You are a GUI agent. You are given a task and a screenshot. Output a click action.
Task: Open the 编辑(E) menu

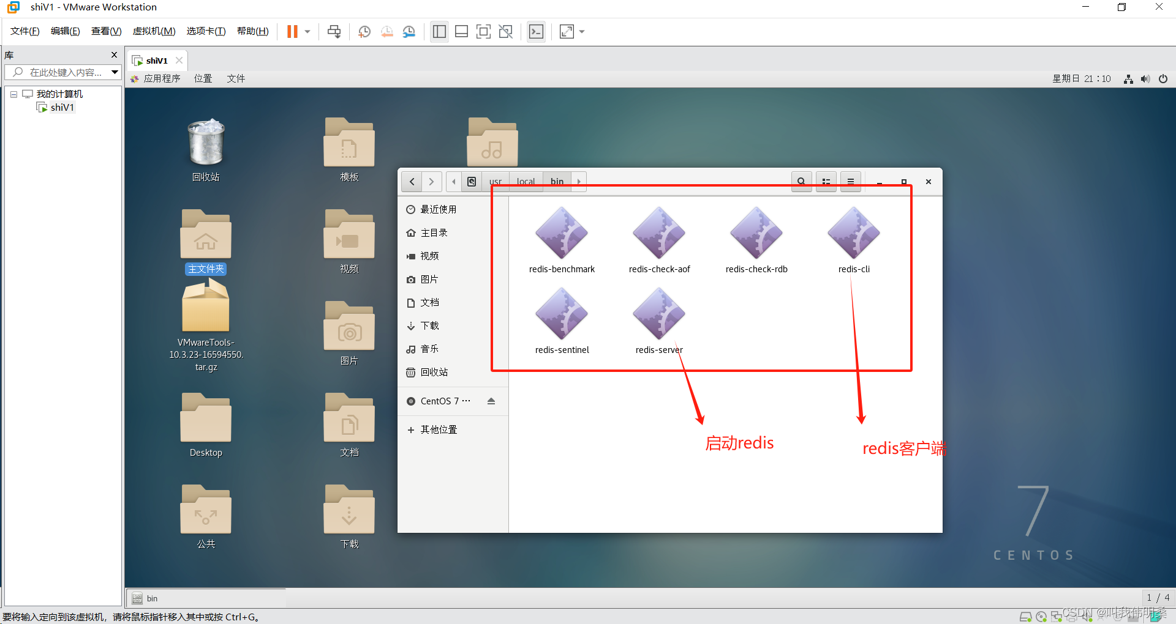click(x=66, y=31)
